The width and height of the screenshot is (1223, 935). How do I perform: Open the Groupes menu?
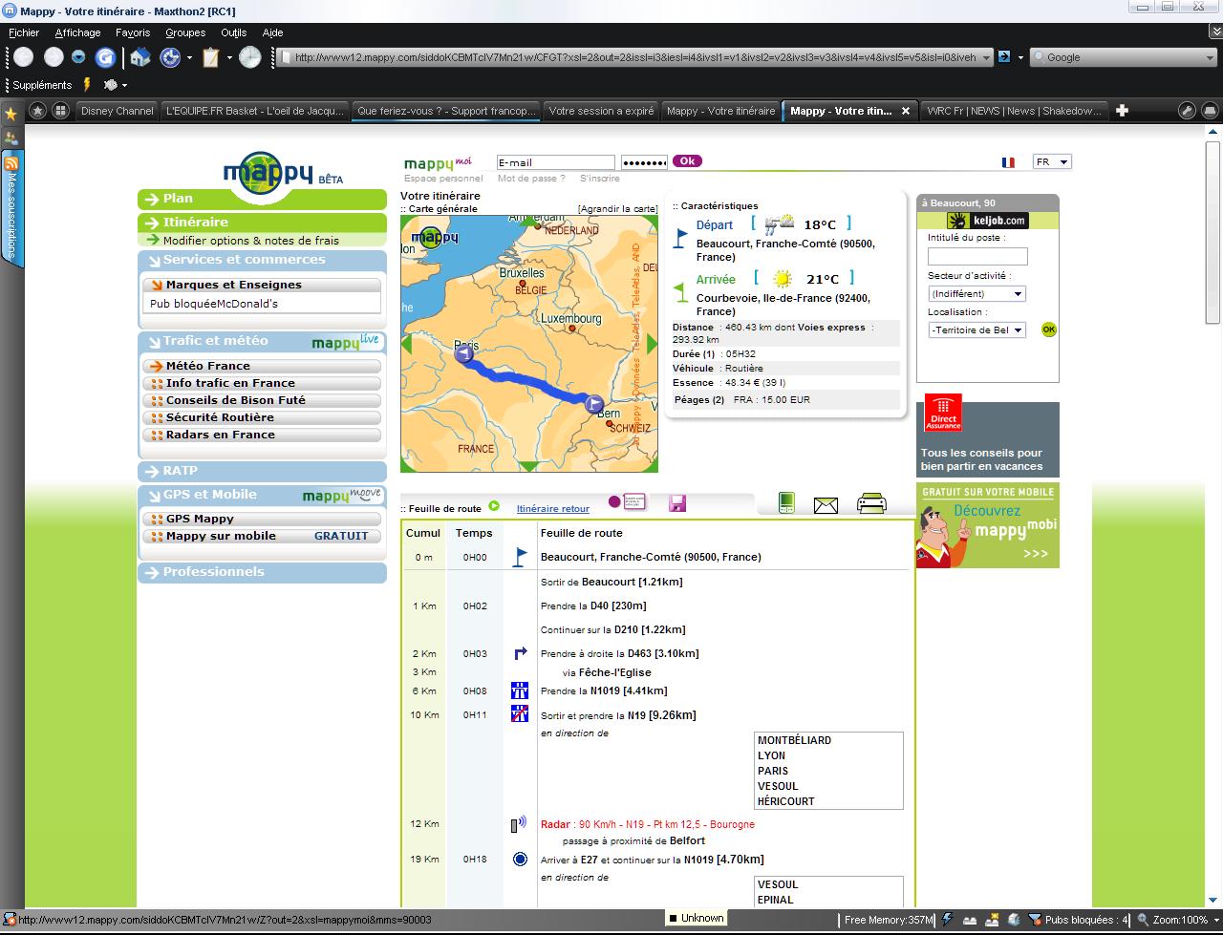185,32
